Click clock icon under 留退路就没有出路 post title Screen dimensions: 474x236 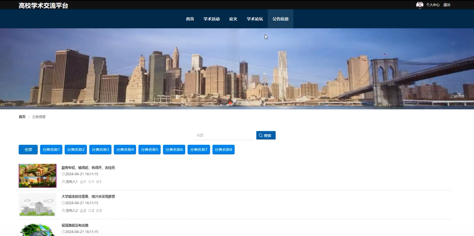point(63,232)
